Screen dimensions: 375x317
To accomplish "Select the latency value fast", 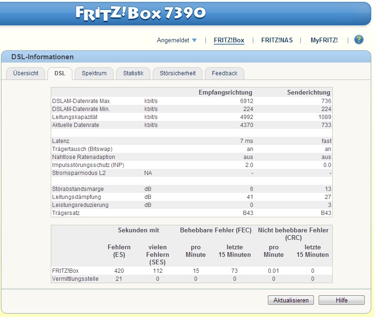I will [x=327, y=141].
